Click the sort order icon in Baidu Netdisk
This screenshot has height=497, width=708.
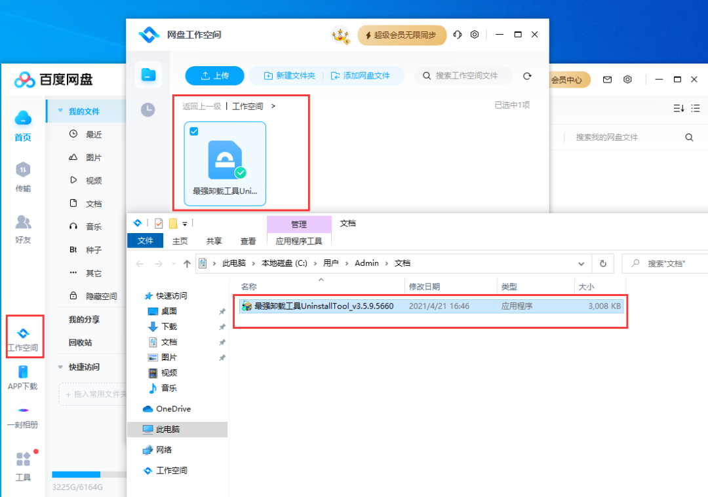pos(678,108)
